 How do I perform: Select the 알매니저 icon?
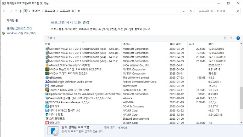tap(47, 123)
